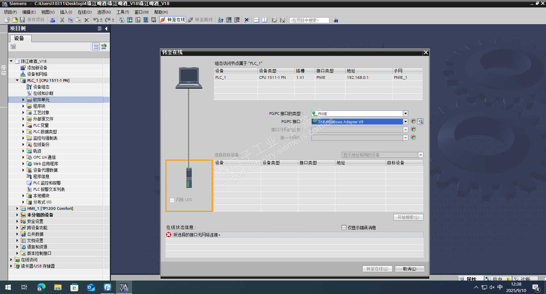The width and height of the screenshot is (546, 294).
Task: Select 在线访问 in project tree
Action: [29, 260]
